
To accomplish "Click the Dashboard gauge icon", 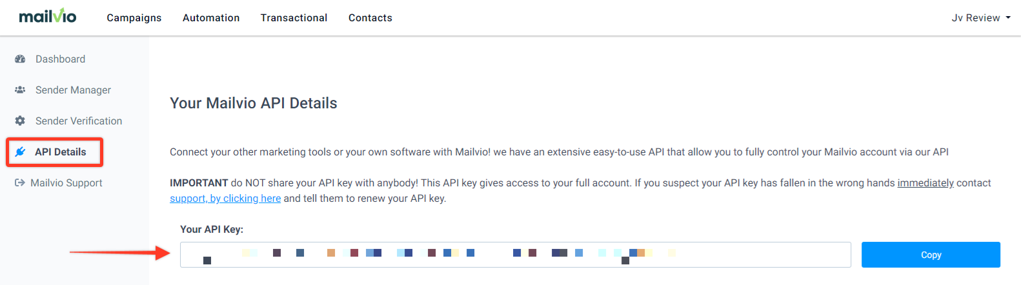I will click(20, 59).
